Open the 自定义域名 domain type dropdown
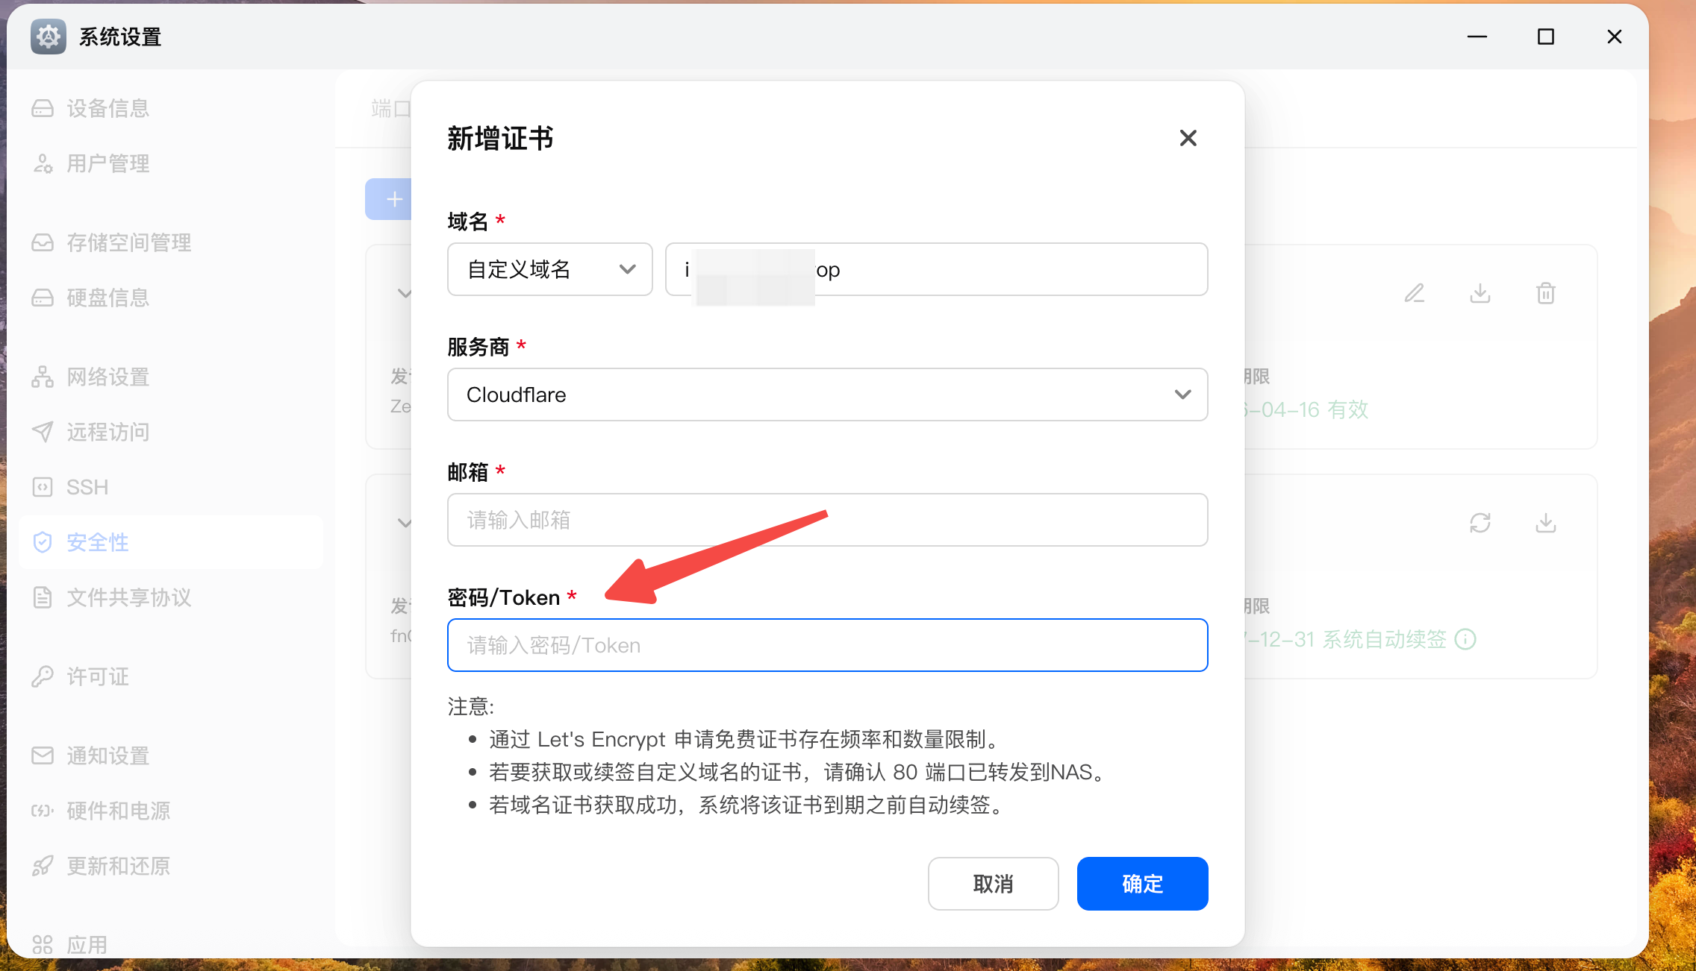This screenshot has height=971, width=1696. click(x=549, y=269)
